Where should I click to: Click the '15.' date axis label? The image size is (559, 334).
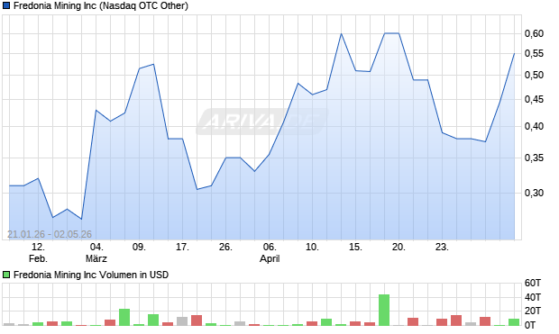point(355,247)
